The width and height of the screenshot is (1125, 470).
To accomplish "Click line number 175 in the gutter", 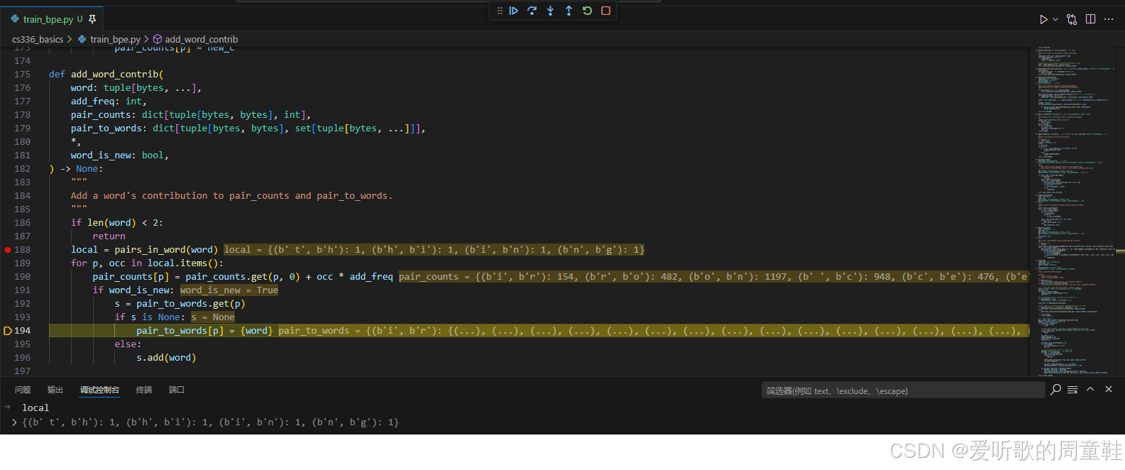I will coord(22,75).
